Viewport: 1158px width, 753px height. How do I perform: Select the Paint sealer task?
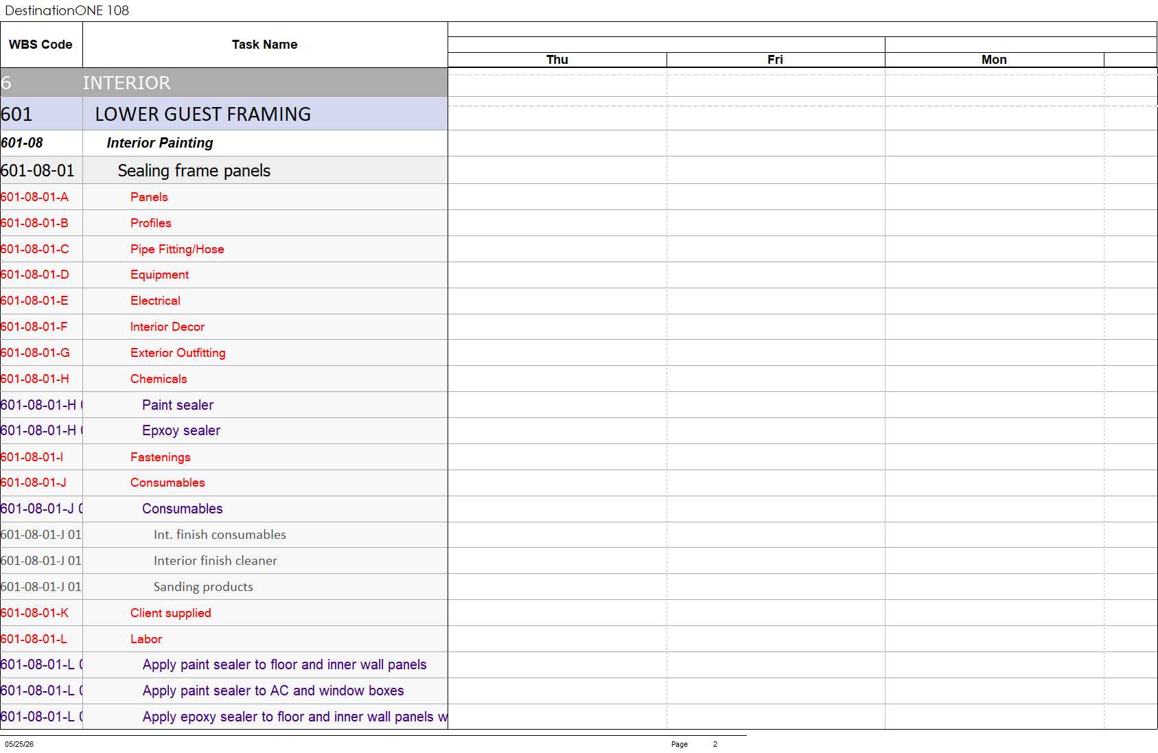(178, 405)
